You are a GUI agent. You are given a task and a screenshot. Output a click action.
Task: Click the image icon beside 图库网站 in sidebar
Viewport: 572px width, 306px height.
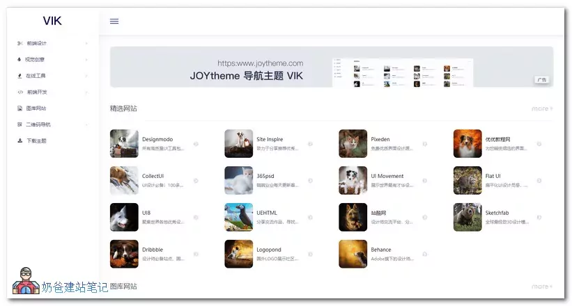(20, 108)
